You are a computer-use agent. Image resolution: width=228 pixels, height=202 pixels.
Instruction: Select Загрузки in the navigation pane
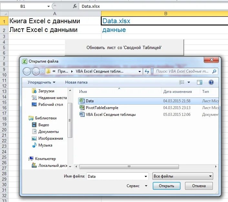(x=46, y=91)
